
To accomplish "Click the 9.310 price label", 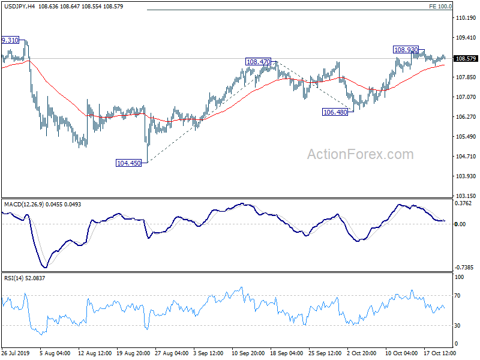I will (x=10, y=40).
